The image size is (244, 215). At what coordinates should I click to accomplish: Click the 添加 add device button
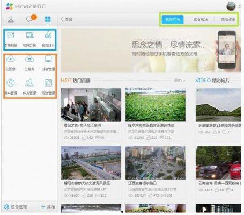(x=50, y=207)
